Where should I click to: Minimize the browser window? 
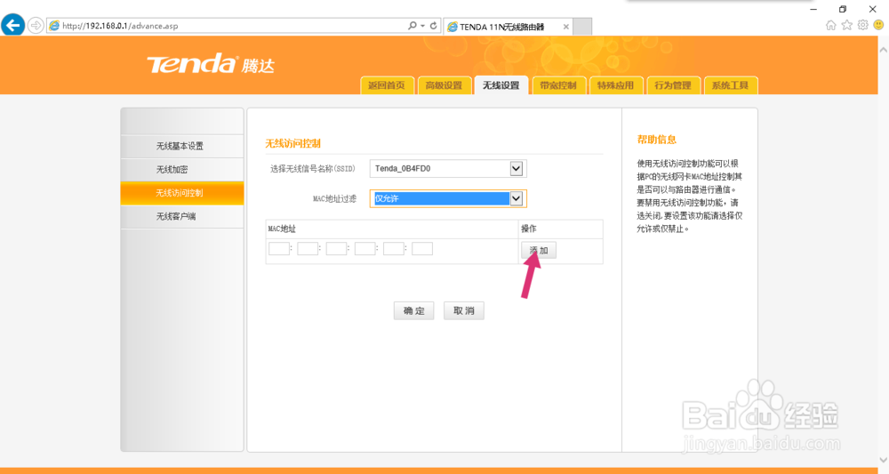pos(813,9)
